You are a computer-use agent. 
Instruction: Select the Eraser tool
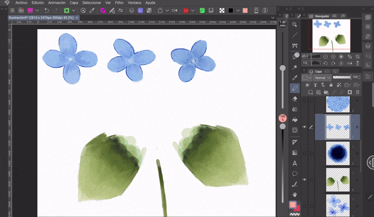click(x=295, y=98)
